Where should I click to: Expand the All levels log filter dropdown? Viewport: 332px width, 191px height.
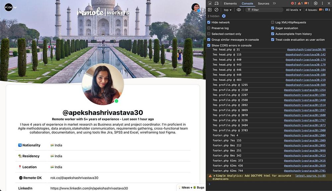pyautogui.click(x=294, y=10)
